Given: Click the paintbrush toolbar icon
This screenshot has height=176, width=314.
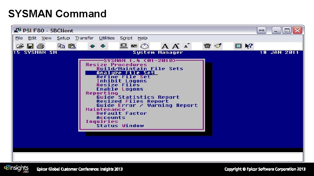Looking at the screenshot, I should pos(218,46).
